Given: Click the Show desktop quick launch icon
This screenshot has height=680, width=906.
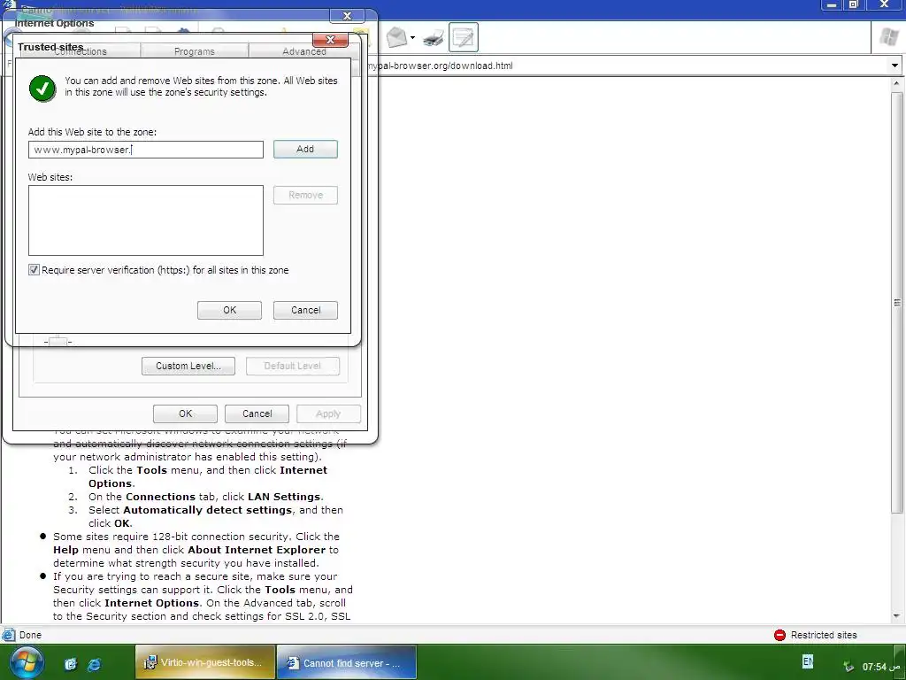Looking at the screenshot, I should coord(71,664).
